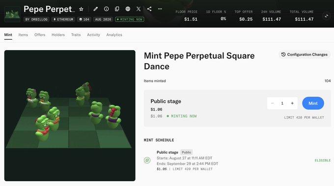
Task: Click the Items minted label
Action: click(155, 81)
